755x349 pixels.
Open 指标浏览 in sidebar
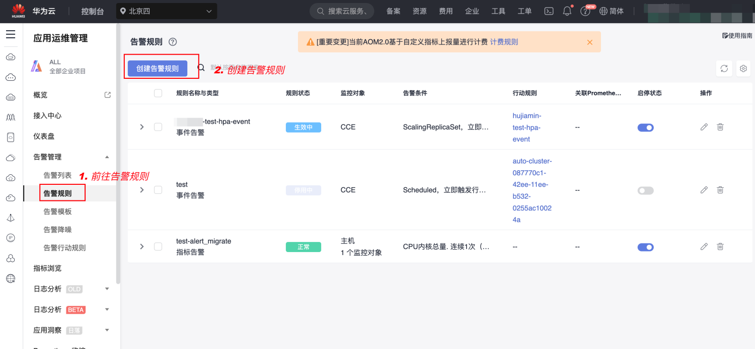coord(47,268)
